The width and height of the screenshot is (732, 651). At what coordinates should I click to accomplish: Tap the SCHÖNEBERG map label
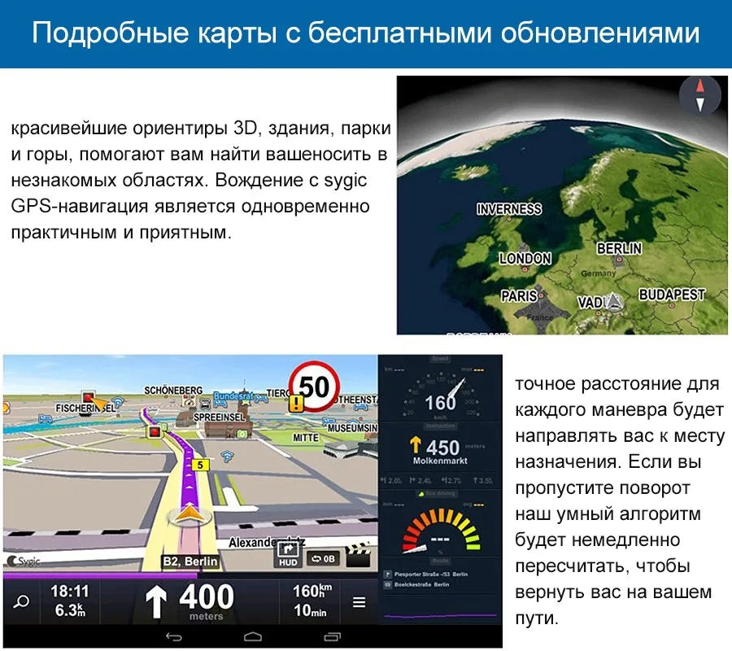point(173,391)
